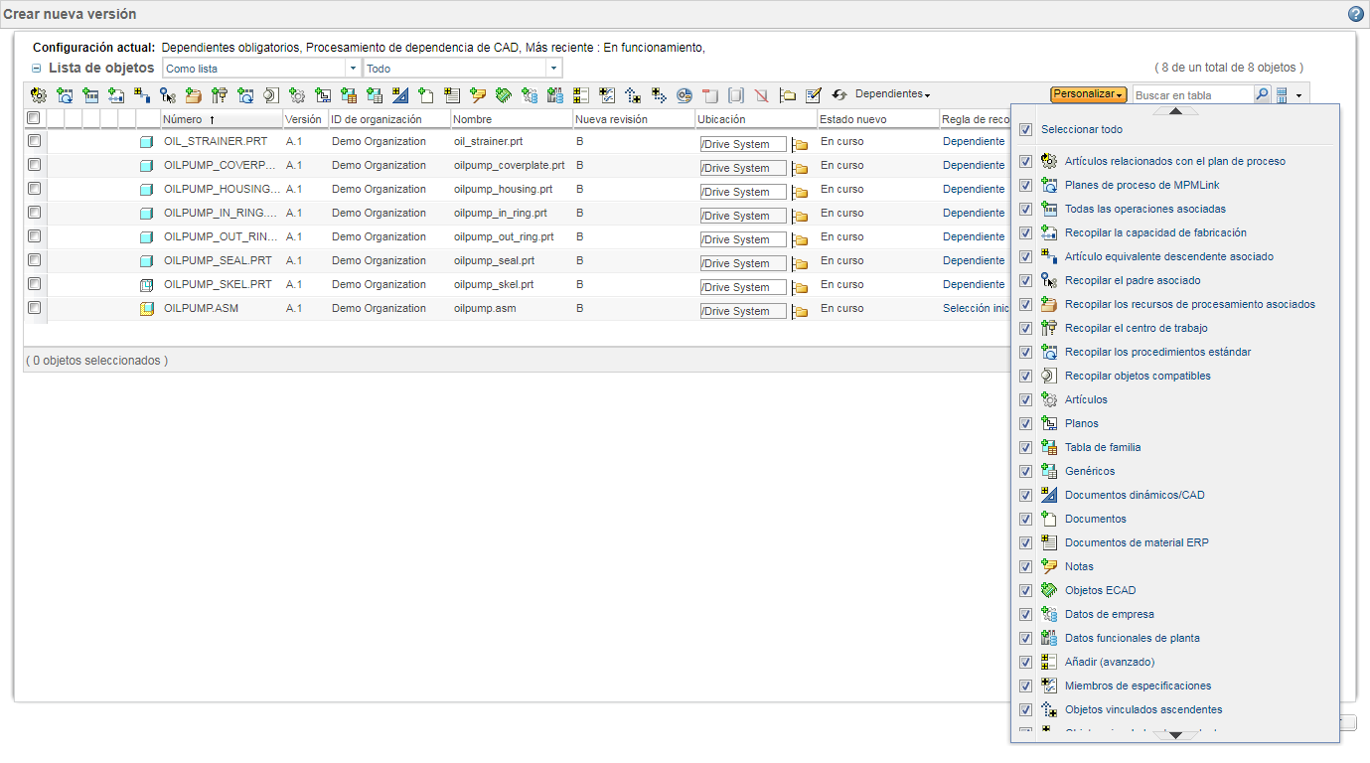Click the Buscar en tabla search field
This screenshot has height=763, width=1370.
[1192, 95]
